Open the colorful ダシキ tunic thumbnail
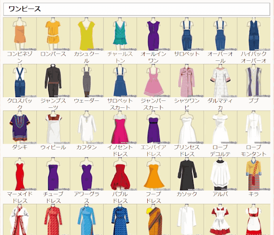This screenshot has height=235, width=274. click(x=20, y=127)
